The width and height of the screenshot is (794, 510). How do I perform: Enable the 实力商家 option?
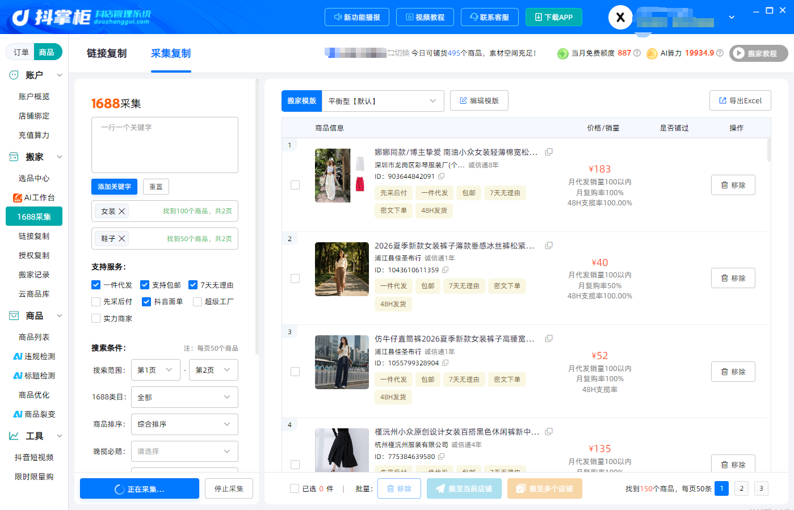click(x=96, y=319)
